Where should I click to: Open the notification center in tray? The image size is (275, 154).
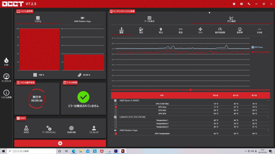[x=271, y=151]
